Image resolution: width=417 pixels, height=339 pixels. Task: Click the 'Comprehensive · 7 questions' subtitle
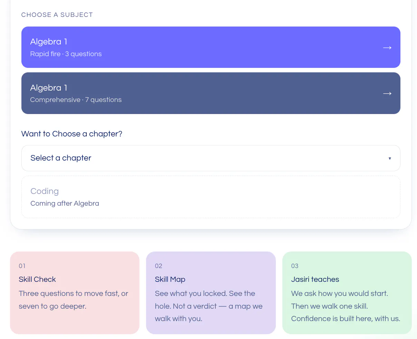tap(76, 100)
